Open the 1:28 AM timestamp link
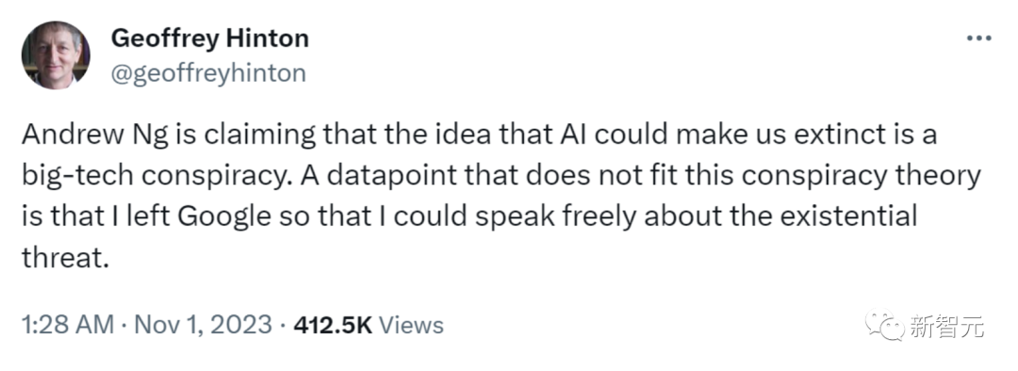The height and width of the screenshot is (371, 1018). coord(68,324)
